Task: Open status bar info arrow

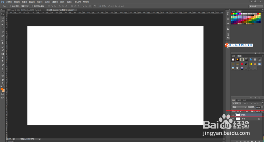Action: [x=40, y=139]
